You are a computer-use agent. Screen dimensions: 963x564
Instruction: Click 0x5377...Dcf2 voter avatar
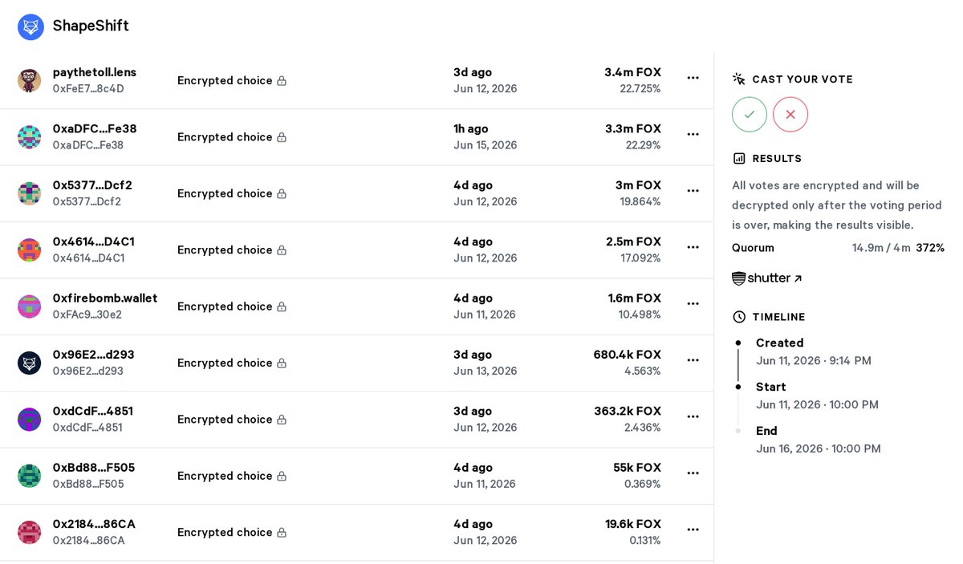[x=30, y=193]
